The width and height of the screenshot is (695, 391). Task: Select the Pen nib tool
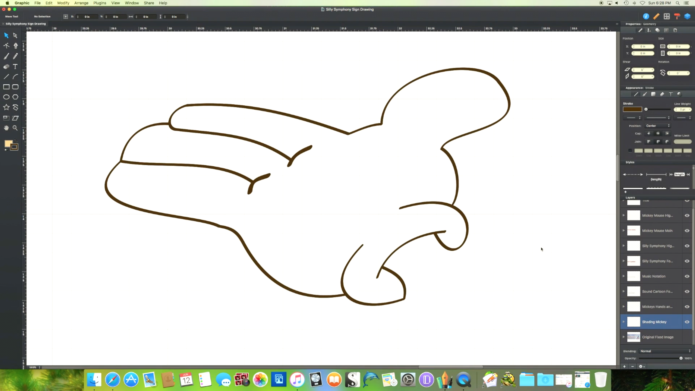tap(15, 46)
